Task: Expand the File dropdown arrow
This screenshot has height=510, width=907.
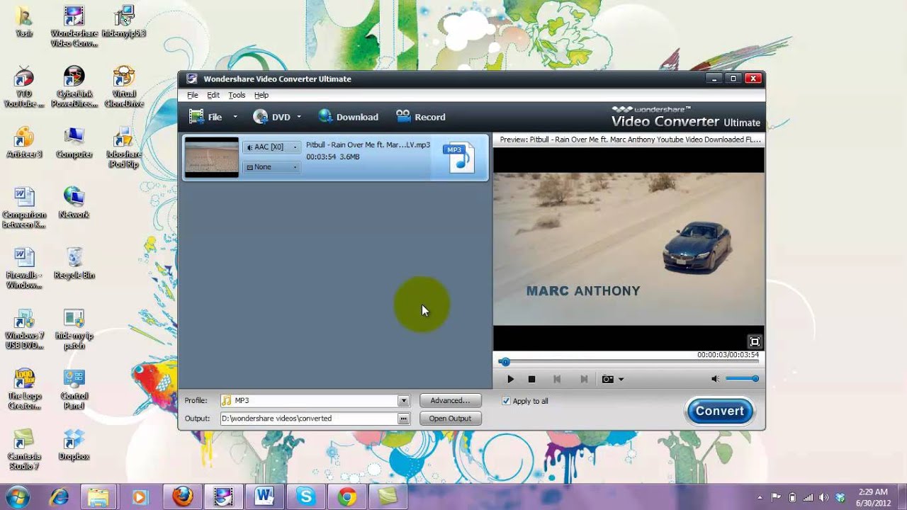Action: click(235, 117)
